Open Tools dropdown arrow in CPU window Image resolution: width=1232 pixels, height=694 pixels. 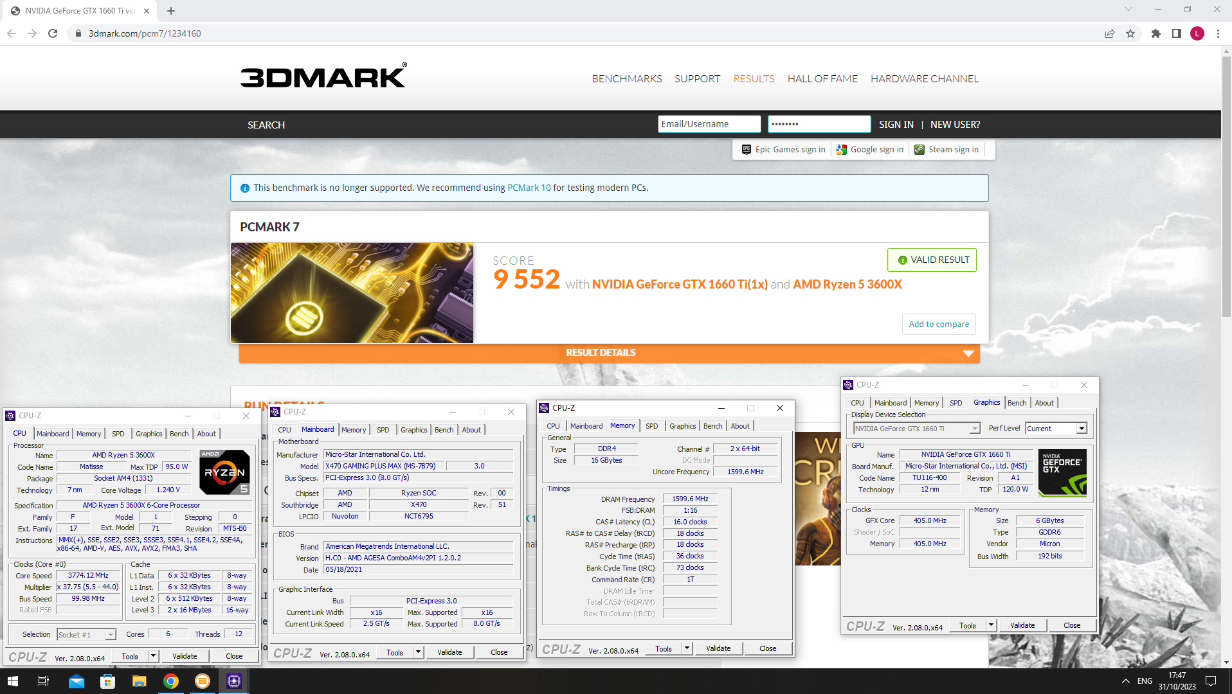153,656
